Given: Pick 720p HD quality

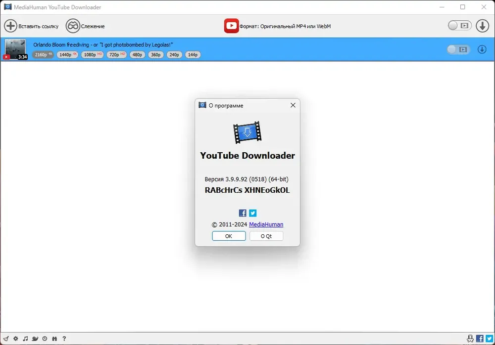Looking at the screenshot, I should pos(116,54).
